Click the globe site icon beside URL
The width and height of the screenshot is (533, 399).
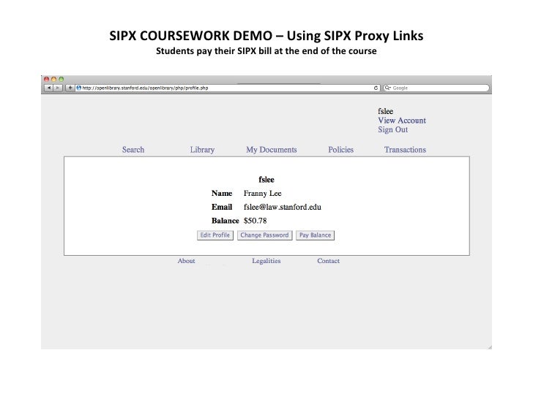pyautogui.click(x=79, y=88)
